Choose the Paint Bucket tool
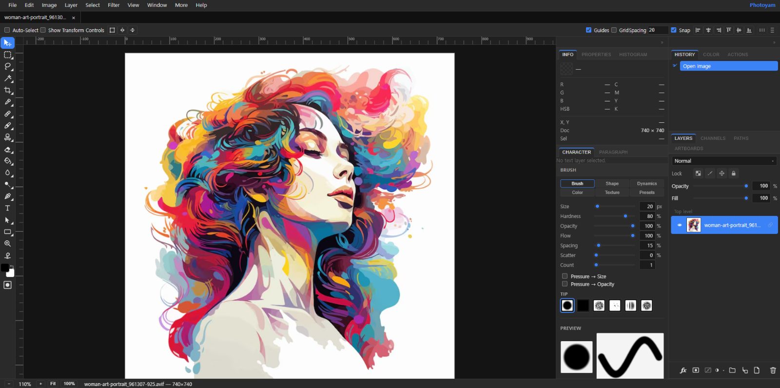The width and height of the screenshot is (780, 388). tap(7, 161)
